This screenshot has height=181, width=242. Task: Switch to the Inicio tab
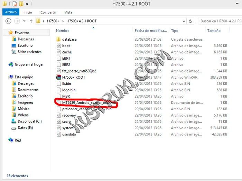pyautogui.click(x=28, y=12)
